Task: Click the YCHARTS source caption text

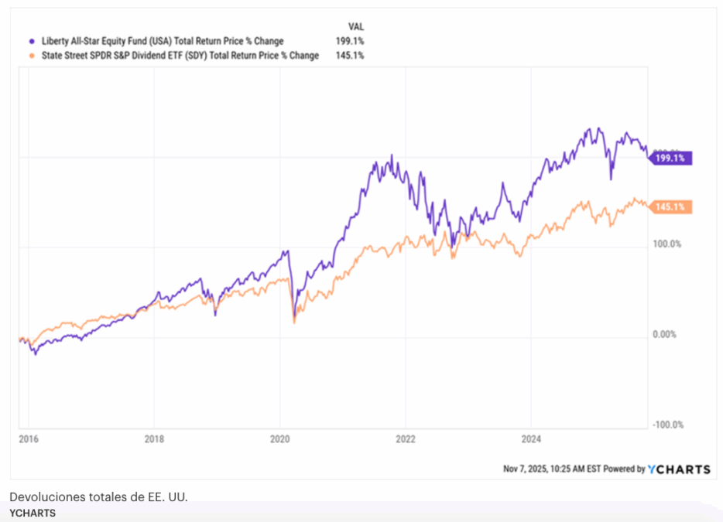Action: (33, 512)
